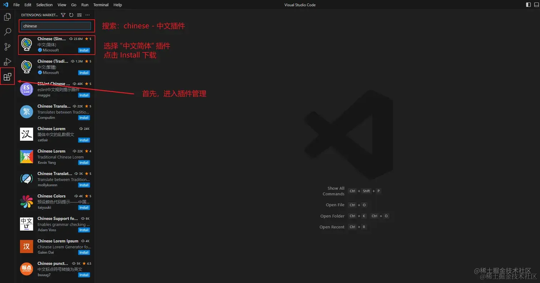Image resolution: width=540 pixels, height=283 pixels.
Task: Open the Source Control view
Action: click(7, 47)
